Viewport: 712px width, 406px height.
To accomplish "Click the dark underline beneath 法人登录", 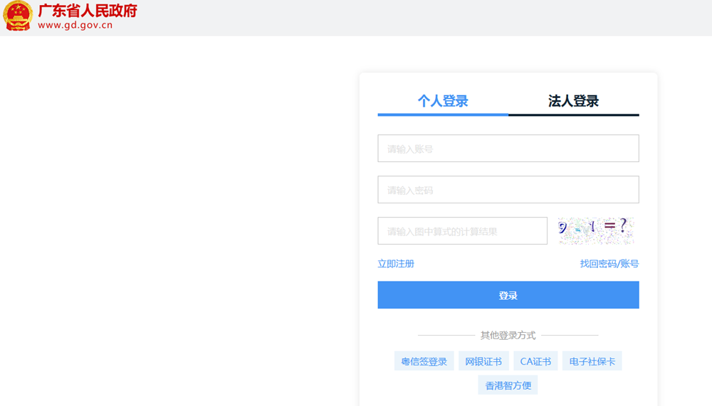I will [573, 114].
